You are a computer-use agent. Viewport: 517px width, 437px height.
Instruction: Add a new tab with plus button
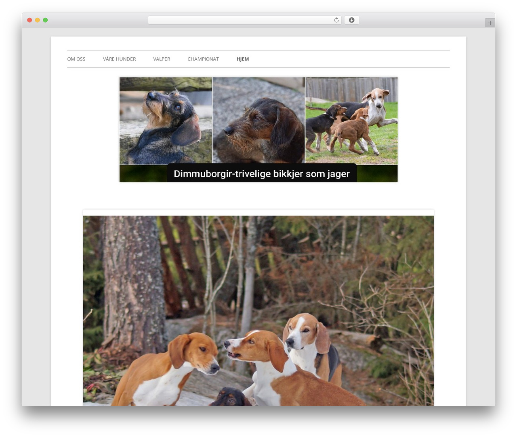pos(490,23)
